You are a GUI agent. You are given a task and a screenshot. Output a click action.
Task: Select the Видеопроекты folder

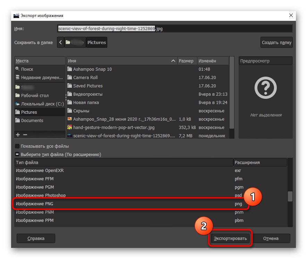pos(148,94)
